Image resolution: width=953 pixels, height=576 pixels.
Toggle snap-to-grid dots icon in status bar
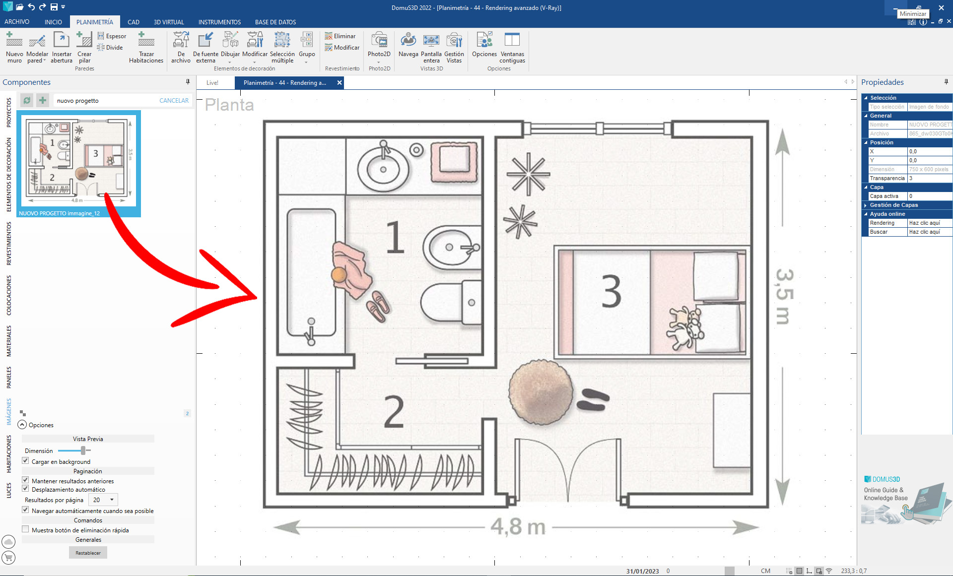(789, 571)
